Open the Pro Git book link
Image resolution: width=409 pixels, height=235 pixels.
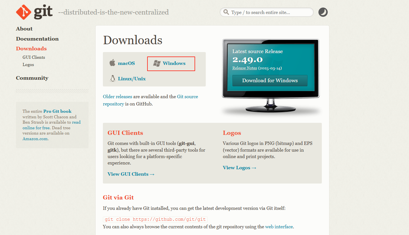point(57,111)
